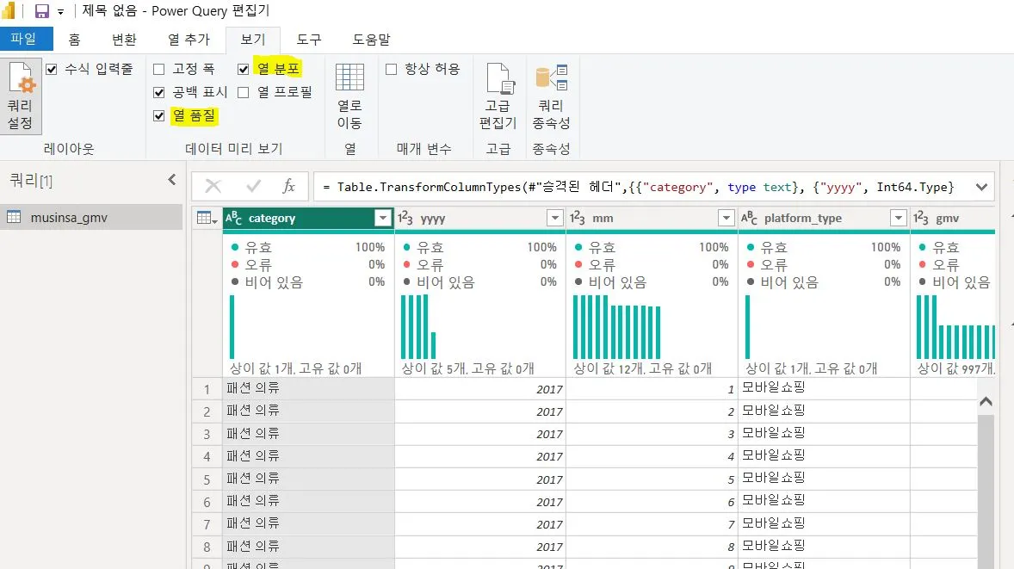Switch to the 변환 ribbon tab
This screenshot has height=569, width=1014.
pos(124,40)
